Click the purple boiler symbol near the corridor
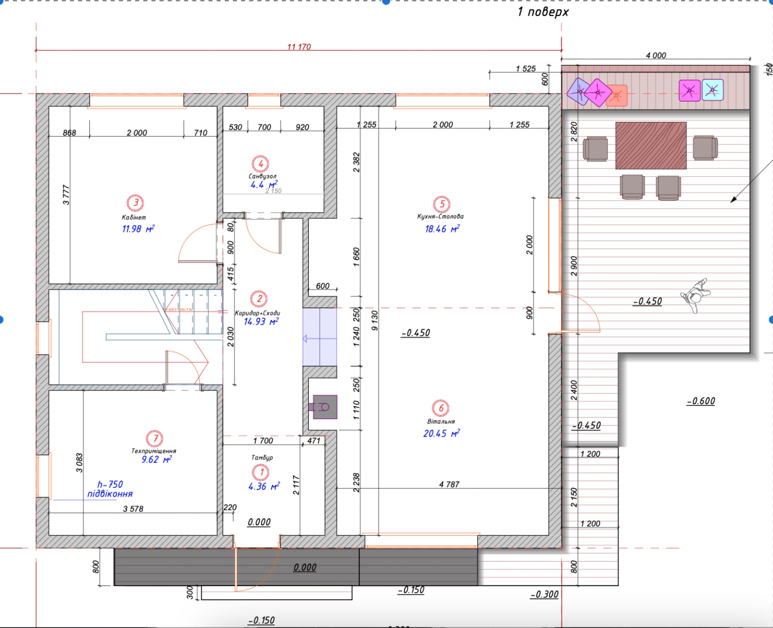This screenshot has height=628, width=773. [324, 407]
